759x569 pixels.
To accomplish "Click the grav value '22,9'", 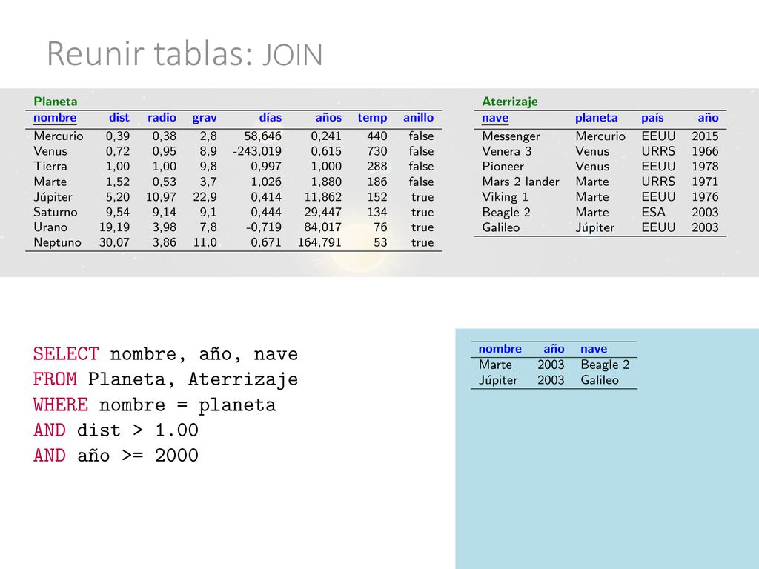I will click(205, 197).
